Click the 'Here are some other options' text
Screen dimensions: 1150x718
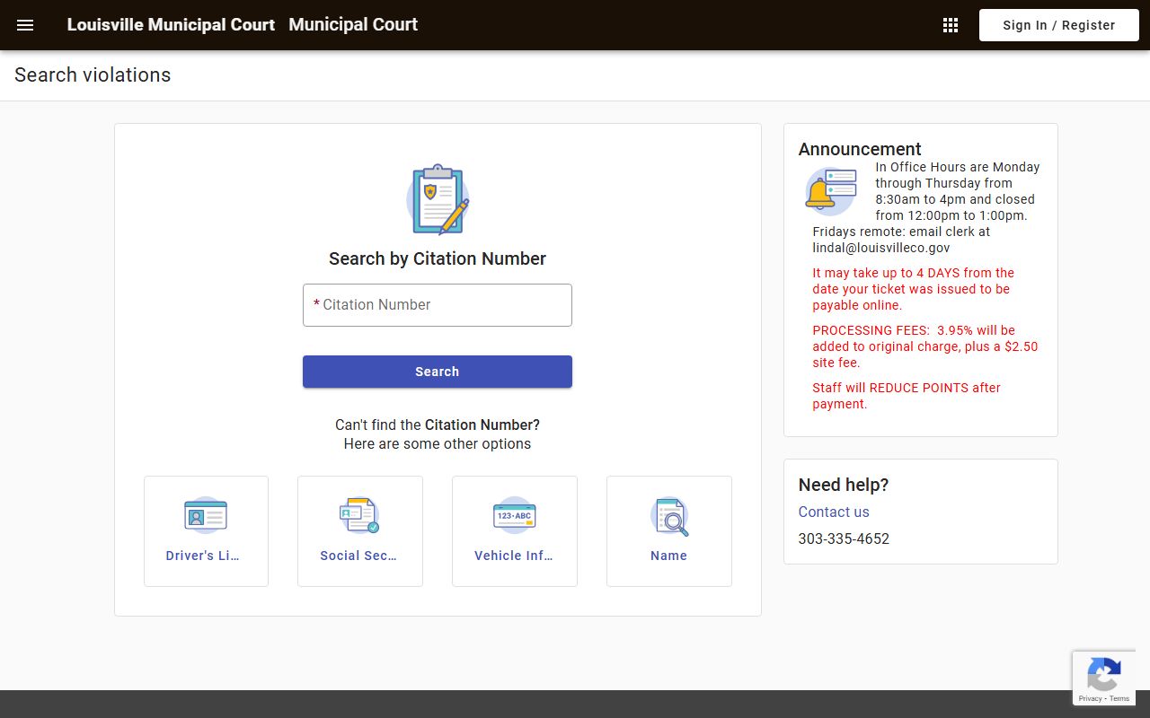click(438, 444)
